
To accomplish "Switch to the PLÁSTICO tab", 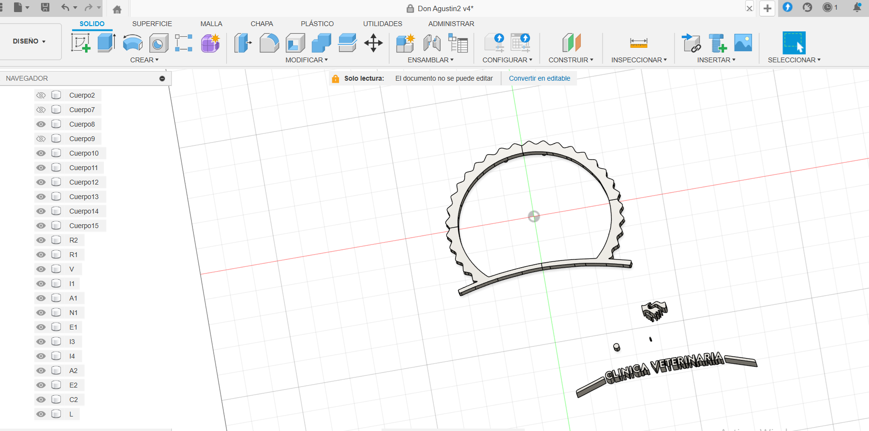I will tap(317, 24).
